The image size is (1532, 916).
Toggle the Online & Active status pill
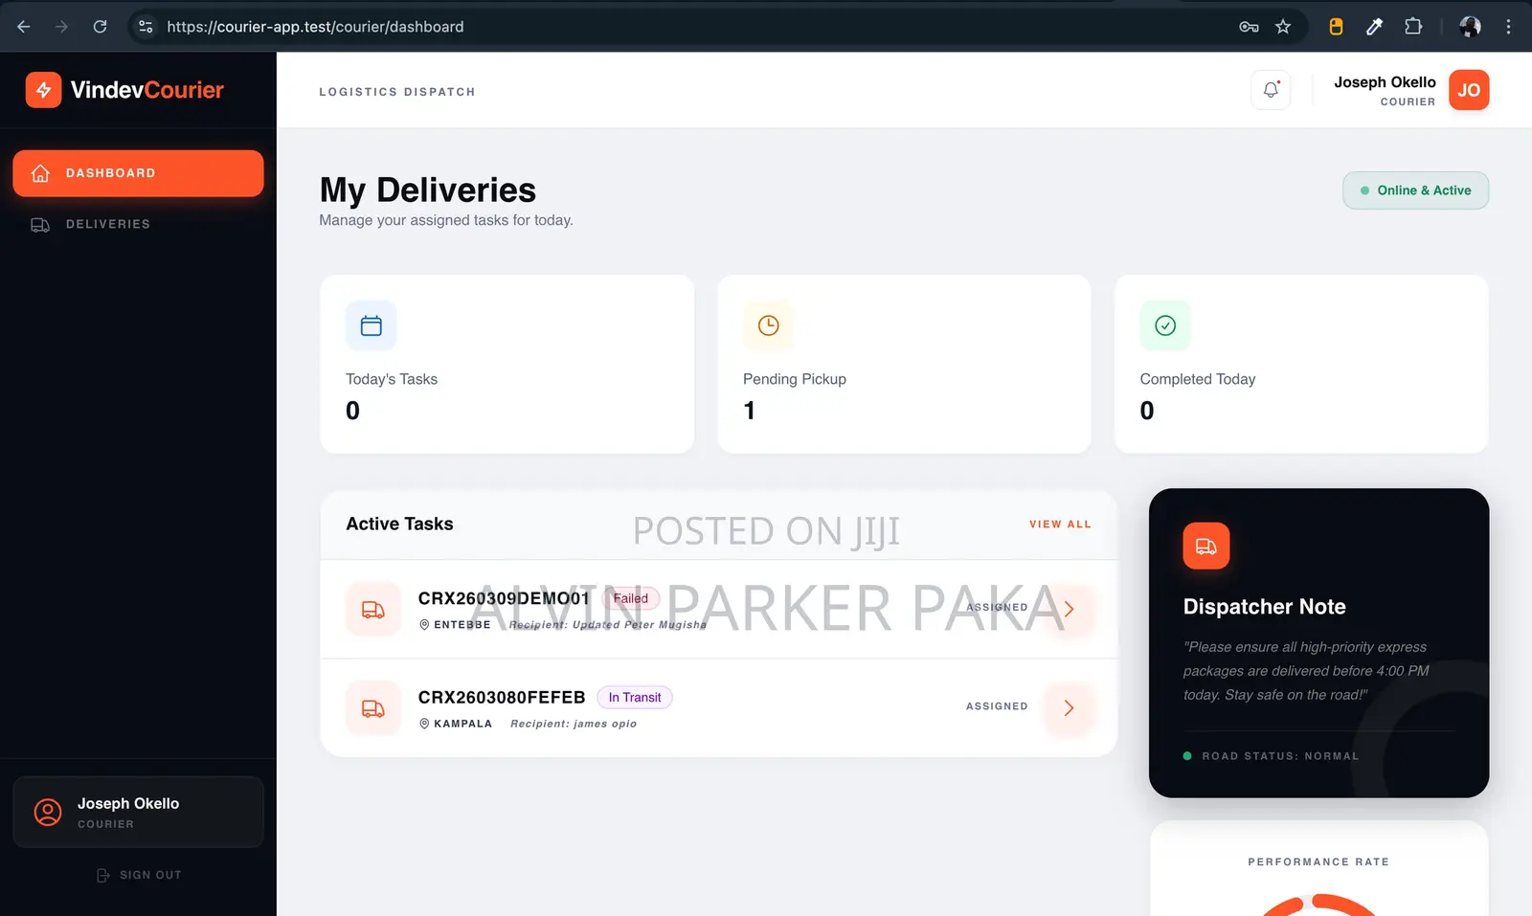click(x=1415, y=190)
